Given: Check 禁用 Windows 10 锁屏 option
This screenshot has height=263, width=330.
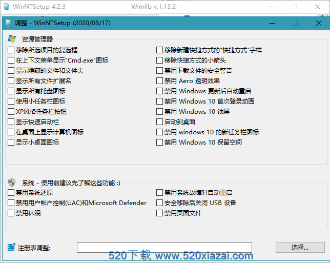Looking at the screenshot, I should (x=159, y=112).
